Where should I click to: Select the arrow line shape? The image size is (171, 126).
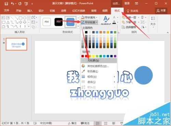point(16,18)
